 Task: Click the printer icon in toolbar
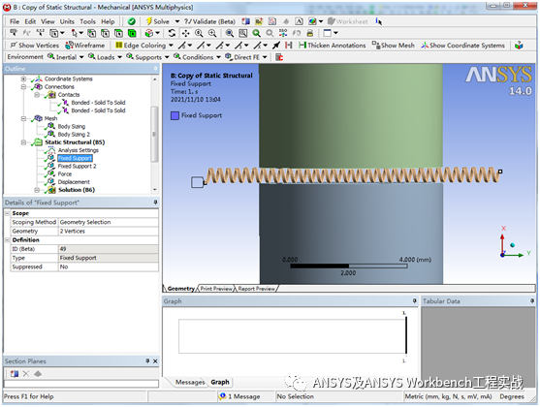(x=310, y=33)
